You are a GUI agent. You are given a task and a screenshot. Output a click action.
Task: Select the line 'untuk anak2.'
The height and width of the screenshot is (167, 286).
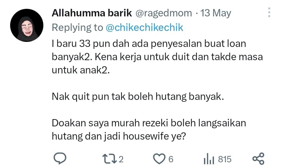click(x=81, y=70)
